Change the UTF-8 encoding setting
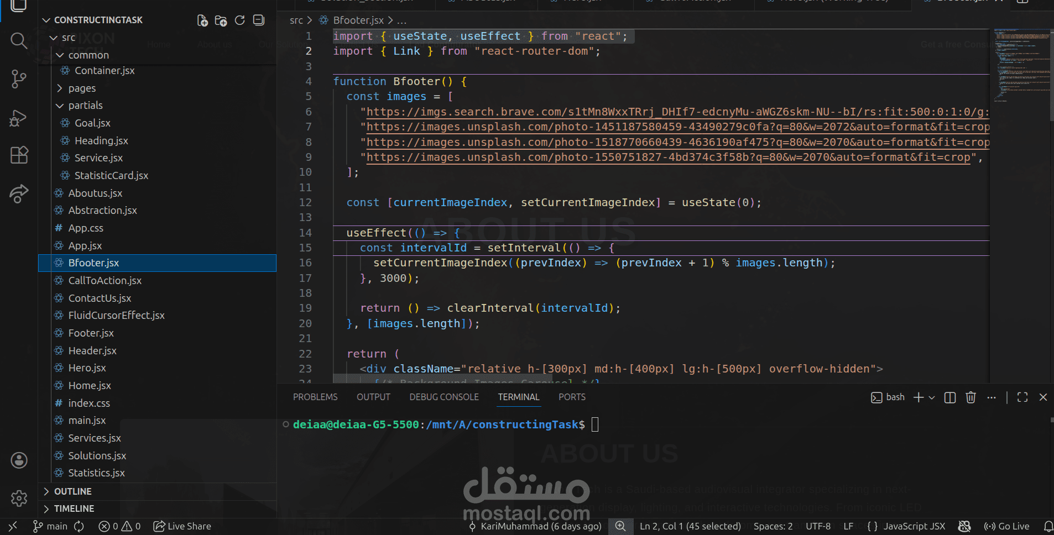Viewport: 1054px width, 535px height. click(x=818, y=526)
